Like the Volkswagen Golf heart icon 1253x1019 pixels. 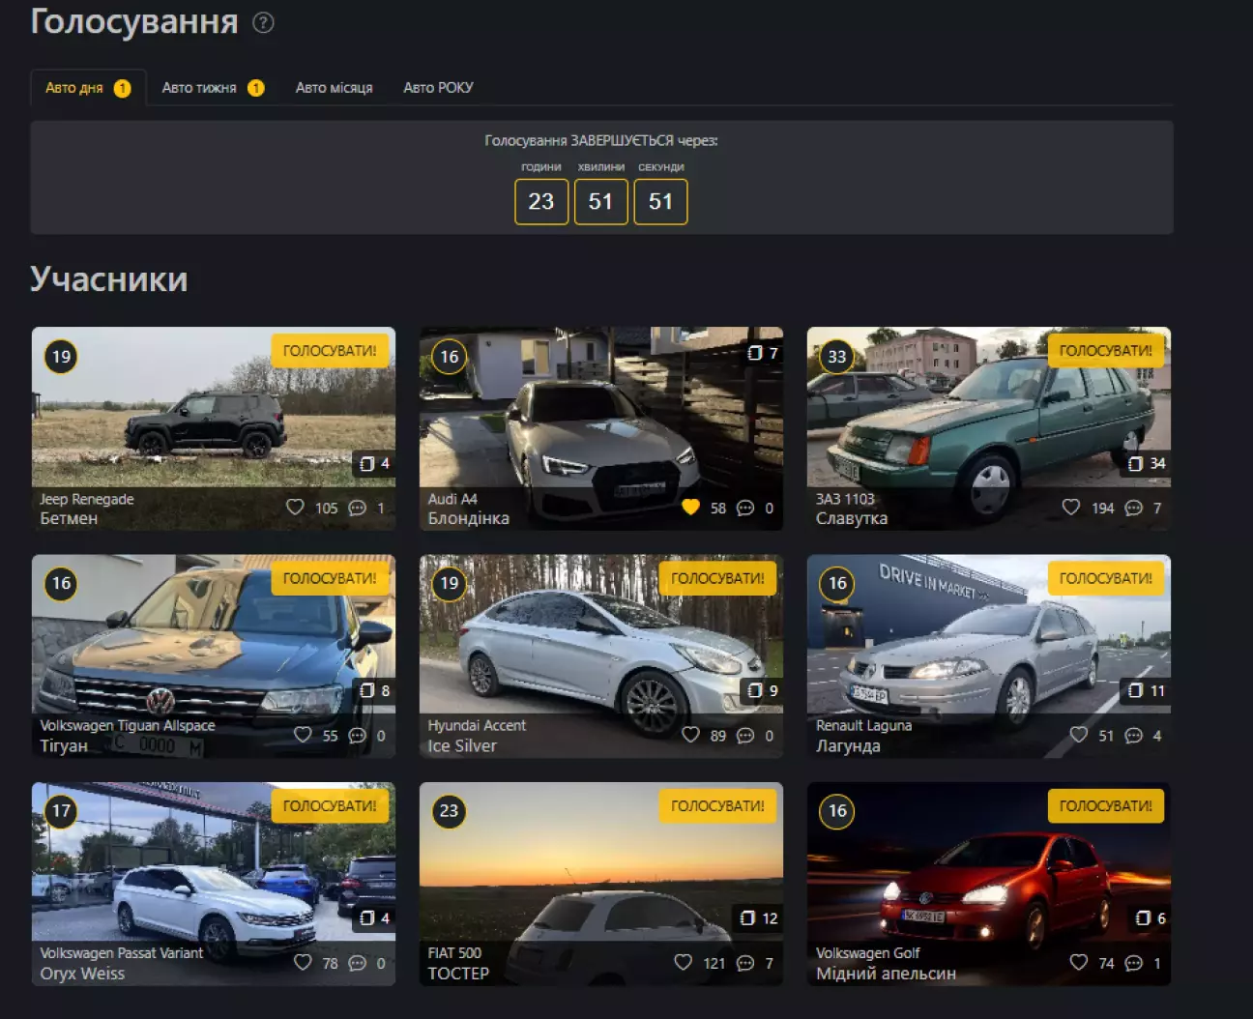click(x=1079, y=962)
